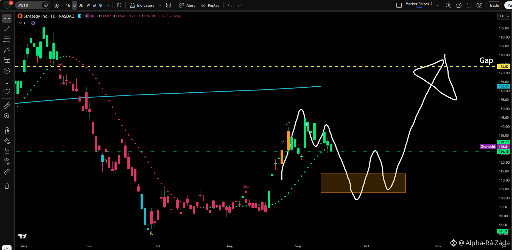Toggle magnet mode for drawings

coord(7,130)
